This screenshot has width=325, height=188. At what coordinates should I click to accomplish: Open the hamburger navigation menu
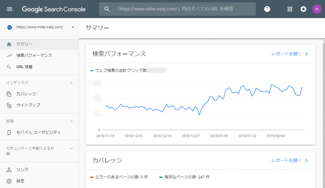pyautogui.click(x=10, y=9)
